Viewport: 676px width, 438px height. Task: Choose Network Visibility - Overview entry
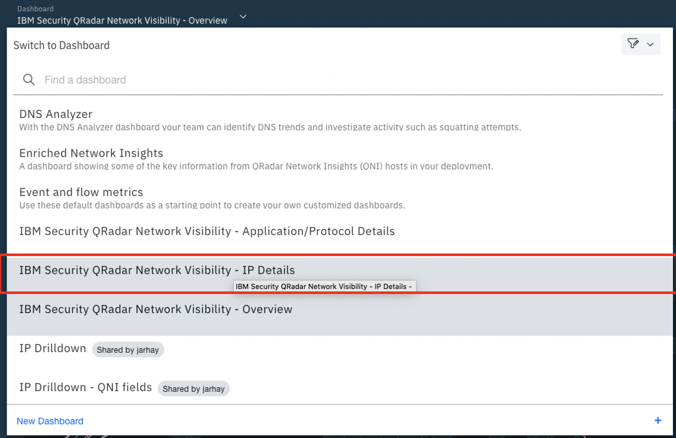(x=340, y=316)
